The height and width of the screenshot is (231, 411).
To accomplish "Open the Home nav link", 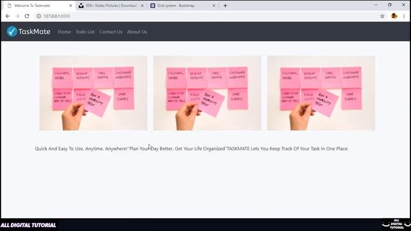I will click(x=64, y=31).
